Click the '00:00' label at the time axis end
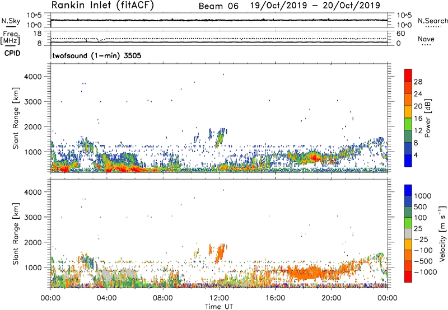The image size is (448, 310). point(388,298)
